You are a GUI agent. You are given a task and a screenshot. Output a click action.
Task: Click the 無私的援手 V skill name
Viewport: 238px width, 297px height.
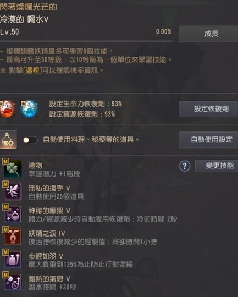coord(49,188)
